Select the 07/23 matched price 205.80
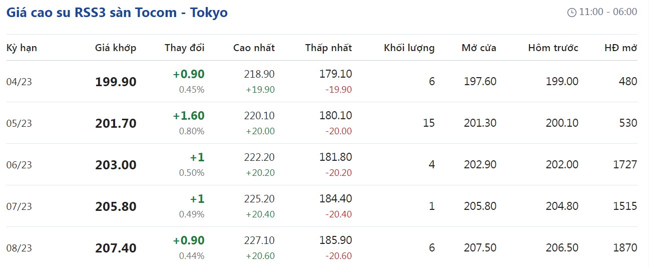The image size is (649, 267). pos(116,206)
